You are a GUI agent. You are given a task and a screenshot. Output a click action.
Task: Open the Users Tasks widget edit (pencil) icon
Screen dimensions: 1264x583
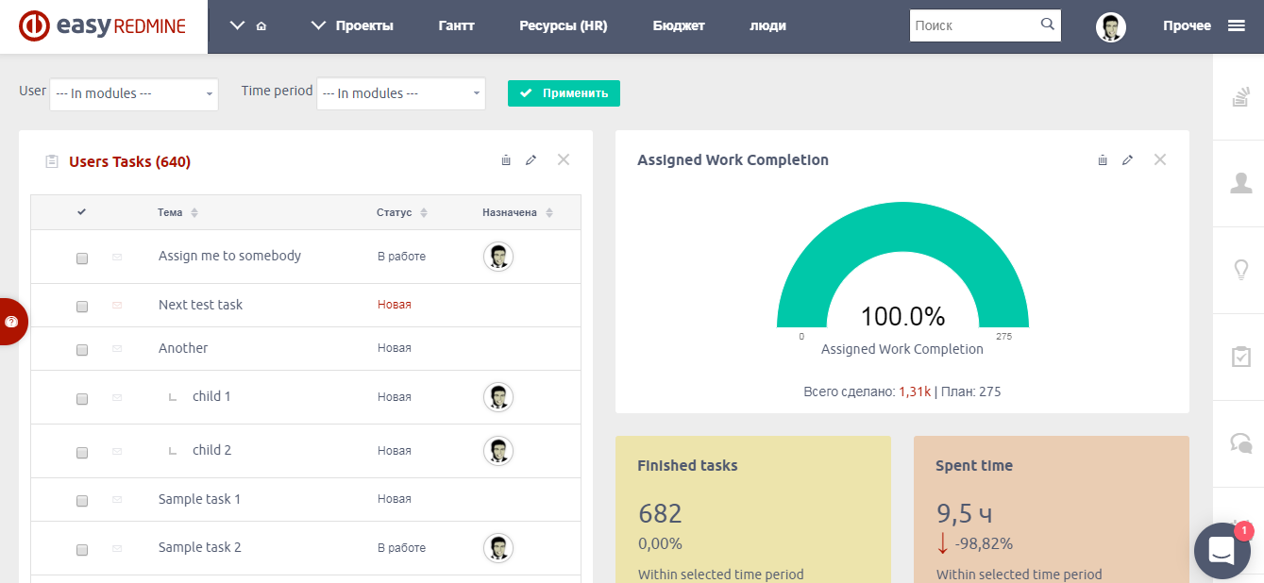tap(531, 160)
